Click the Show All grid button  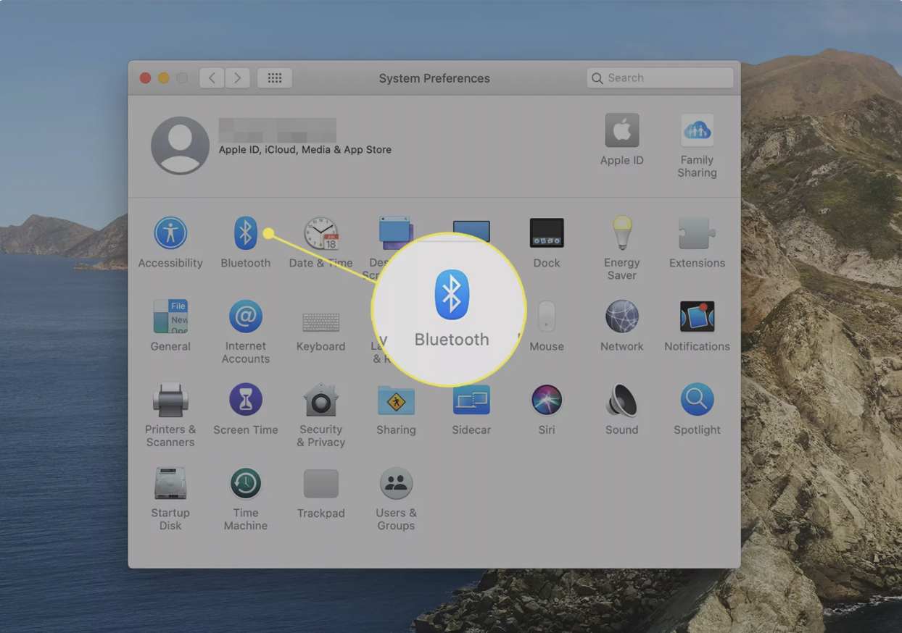point(275,78)
